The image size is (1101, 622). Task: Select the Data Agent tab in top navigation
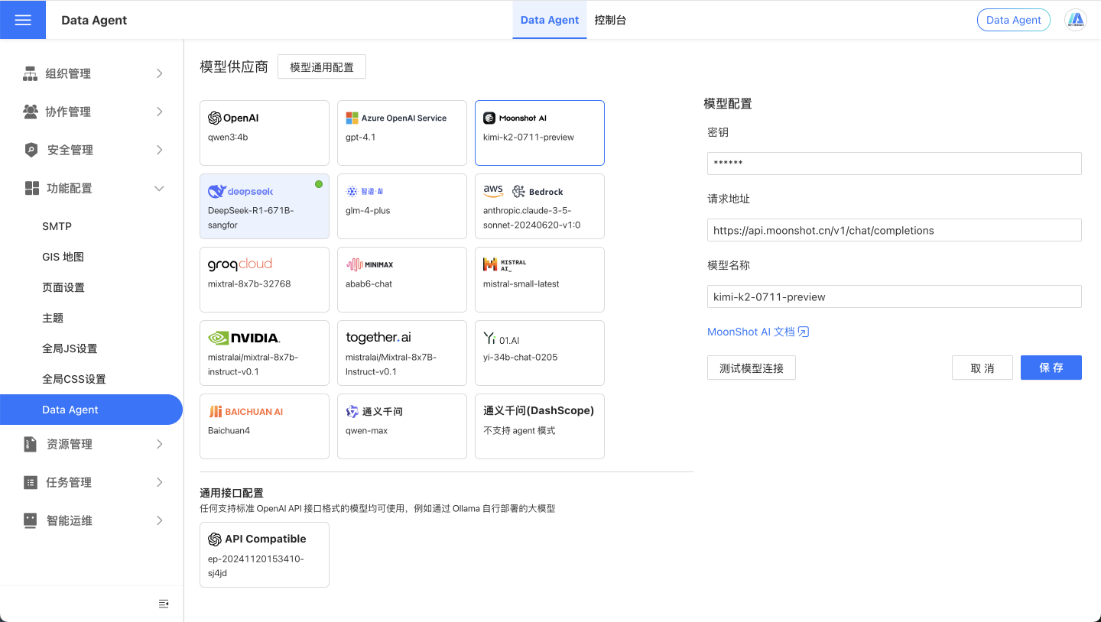coord(549,20)
